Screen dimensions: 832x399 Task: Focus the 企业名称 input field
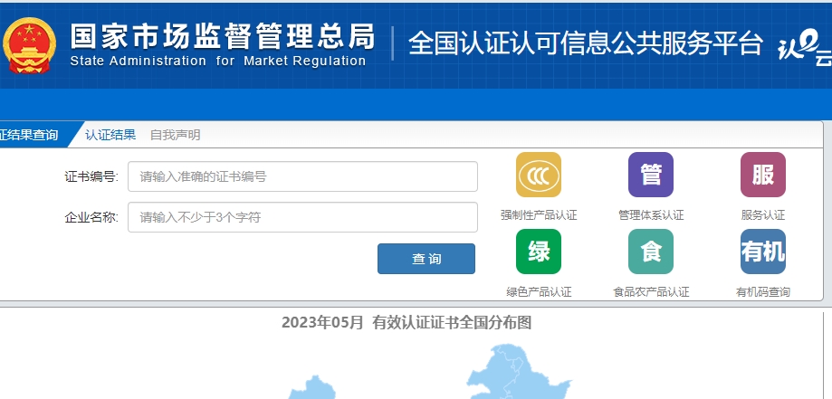tap(302, 217)
